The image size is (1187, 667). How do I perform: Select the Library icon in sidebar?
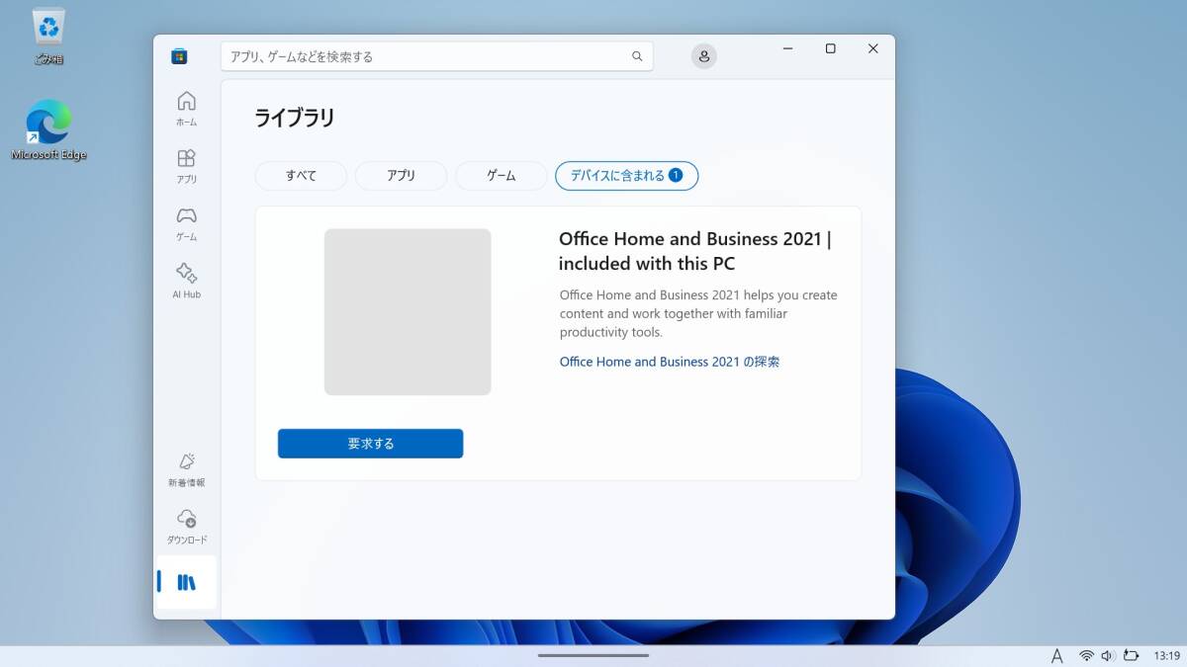tap(186, 582)
